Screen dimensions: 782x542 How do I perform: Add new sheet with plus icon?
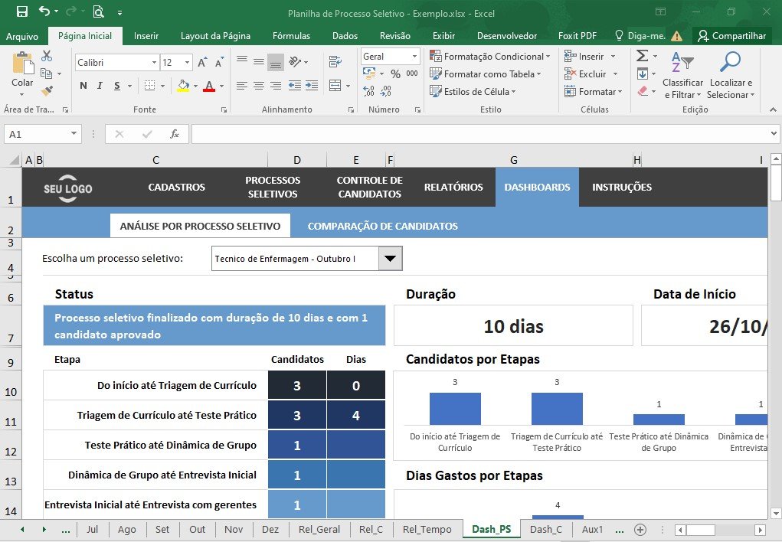(x=640, y=530)
